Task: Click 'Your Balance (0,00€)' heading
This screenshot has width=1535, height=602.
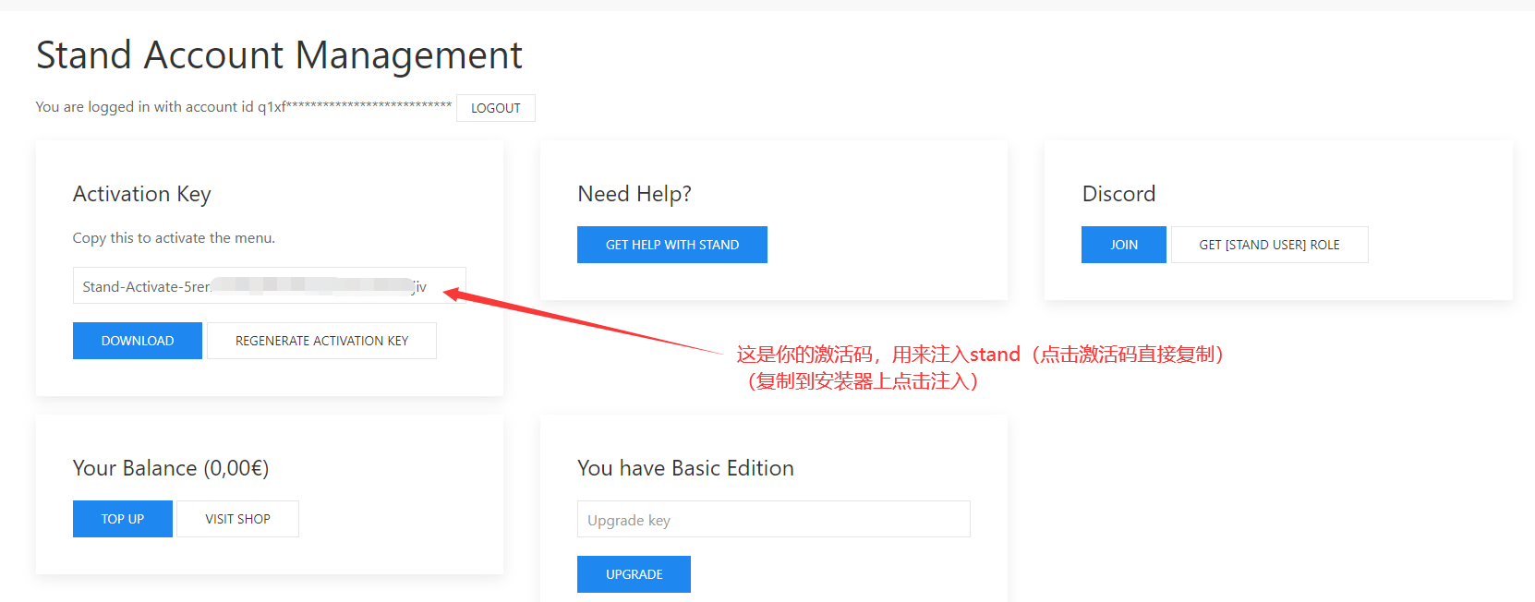Action: (171, 468)
